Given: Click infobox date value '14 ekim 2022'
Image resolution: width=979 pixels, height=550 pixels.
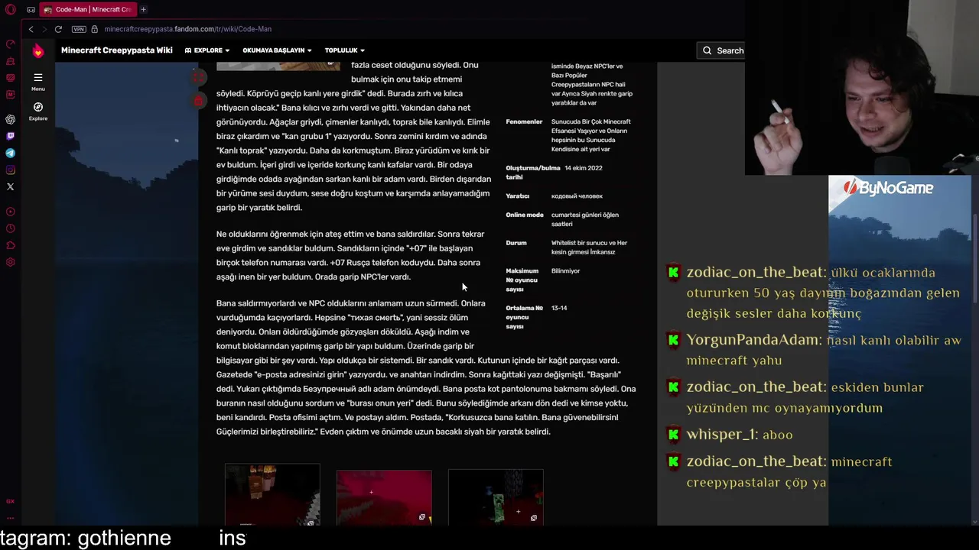Looking at the screenshot, I should (x=584, y=168).
